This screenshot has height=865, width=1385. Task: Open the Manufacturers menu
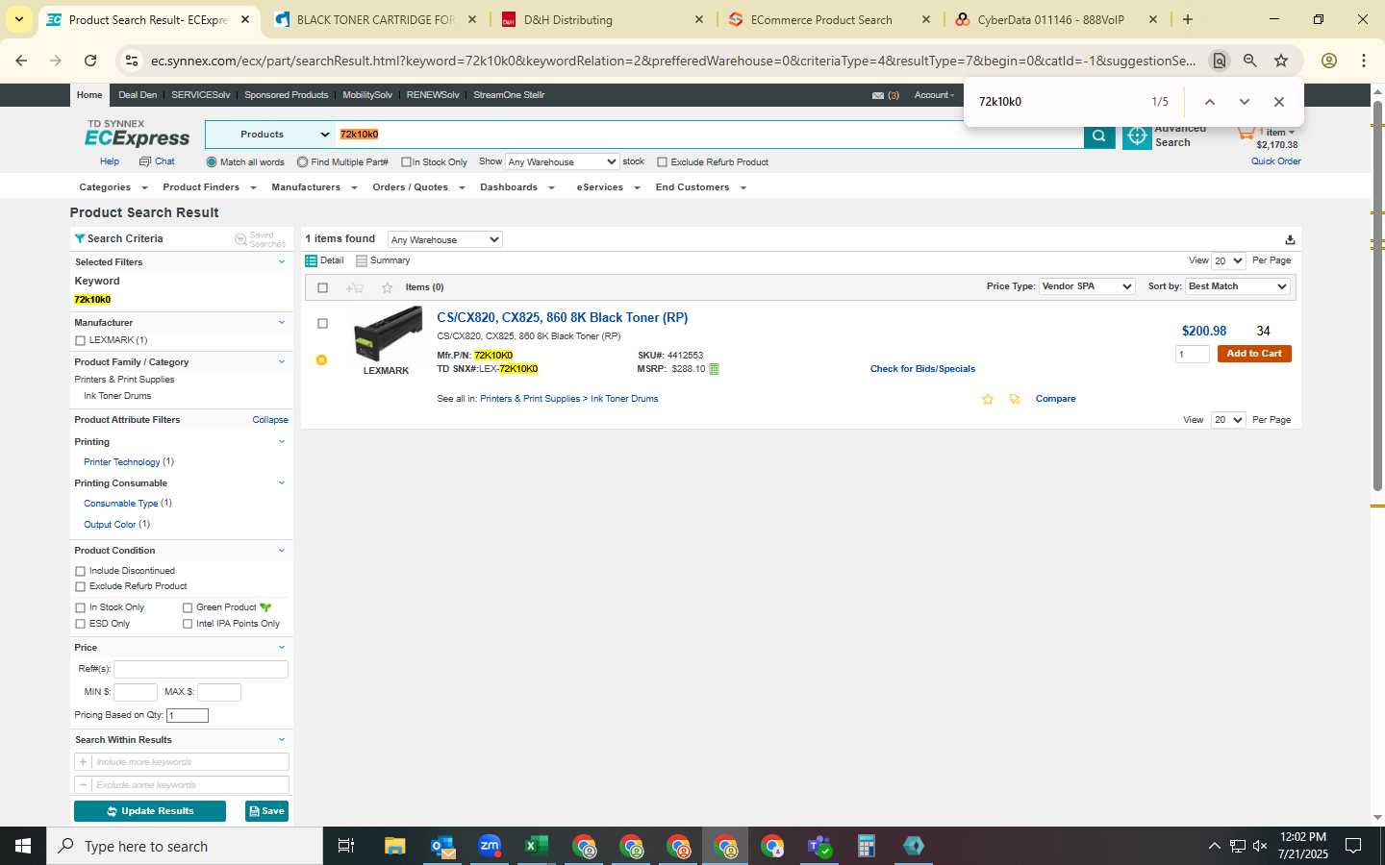[314, 187]
